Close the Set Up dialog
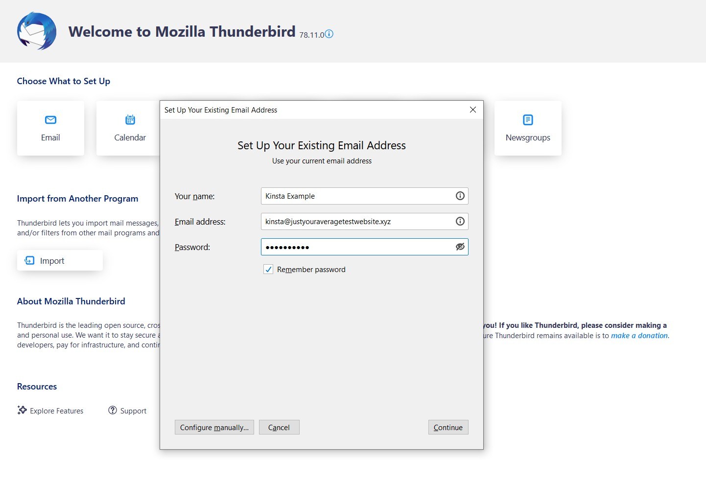The width and height of the screenshot is (706, 481). pos(472,110)
